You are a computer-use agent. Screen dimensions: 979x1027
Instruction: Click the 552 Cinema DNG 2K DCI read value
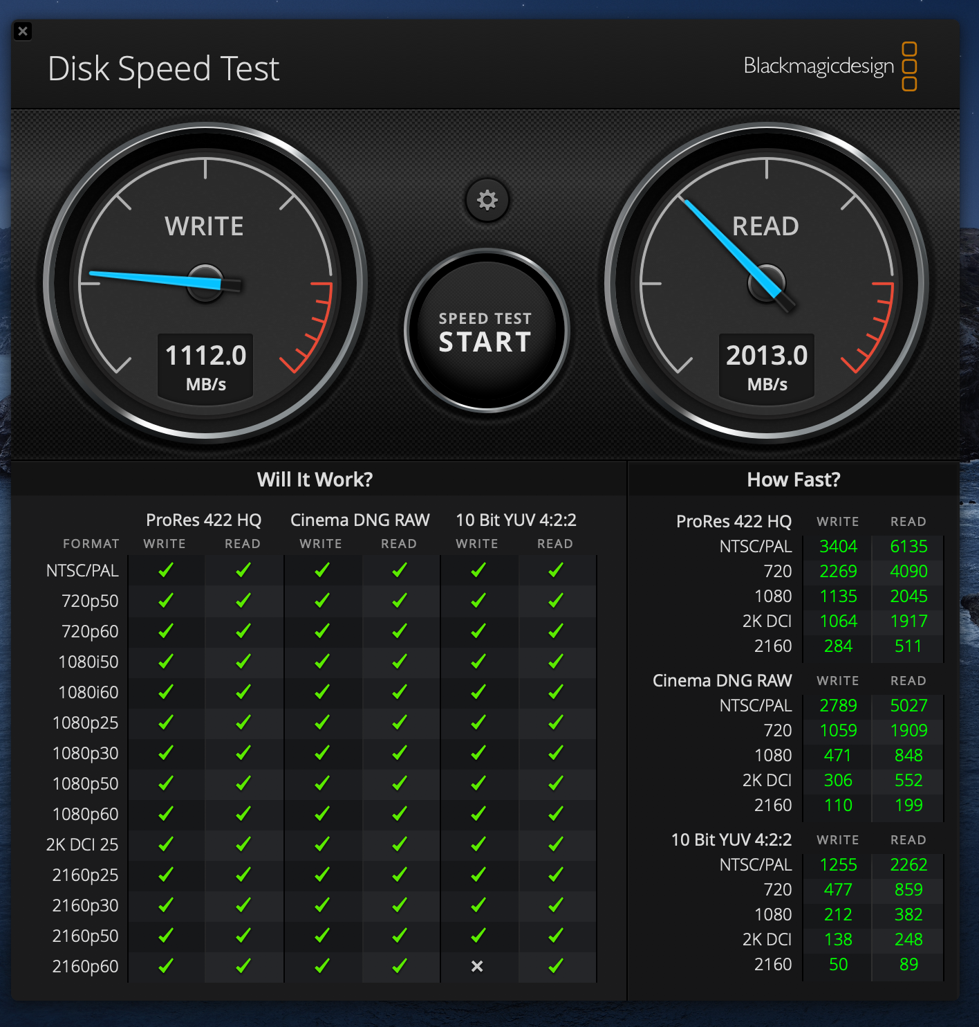pos(908,780)
